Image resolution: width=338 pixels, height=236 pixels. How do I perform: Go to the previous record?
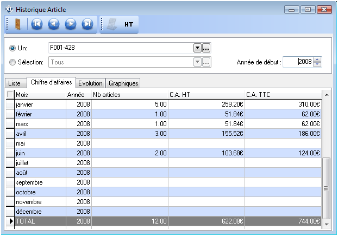click(54, 24)
